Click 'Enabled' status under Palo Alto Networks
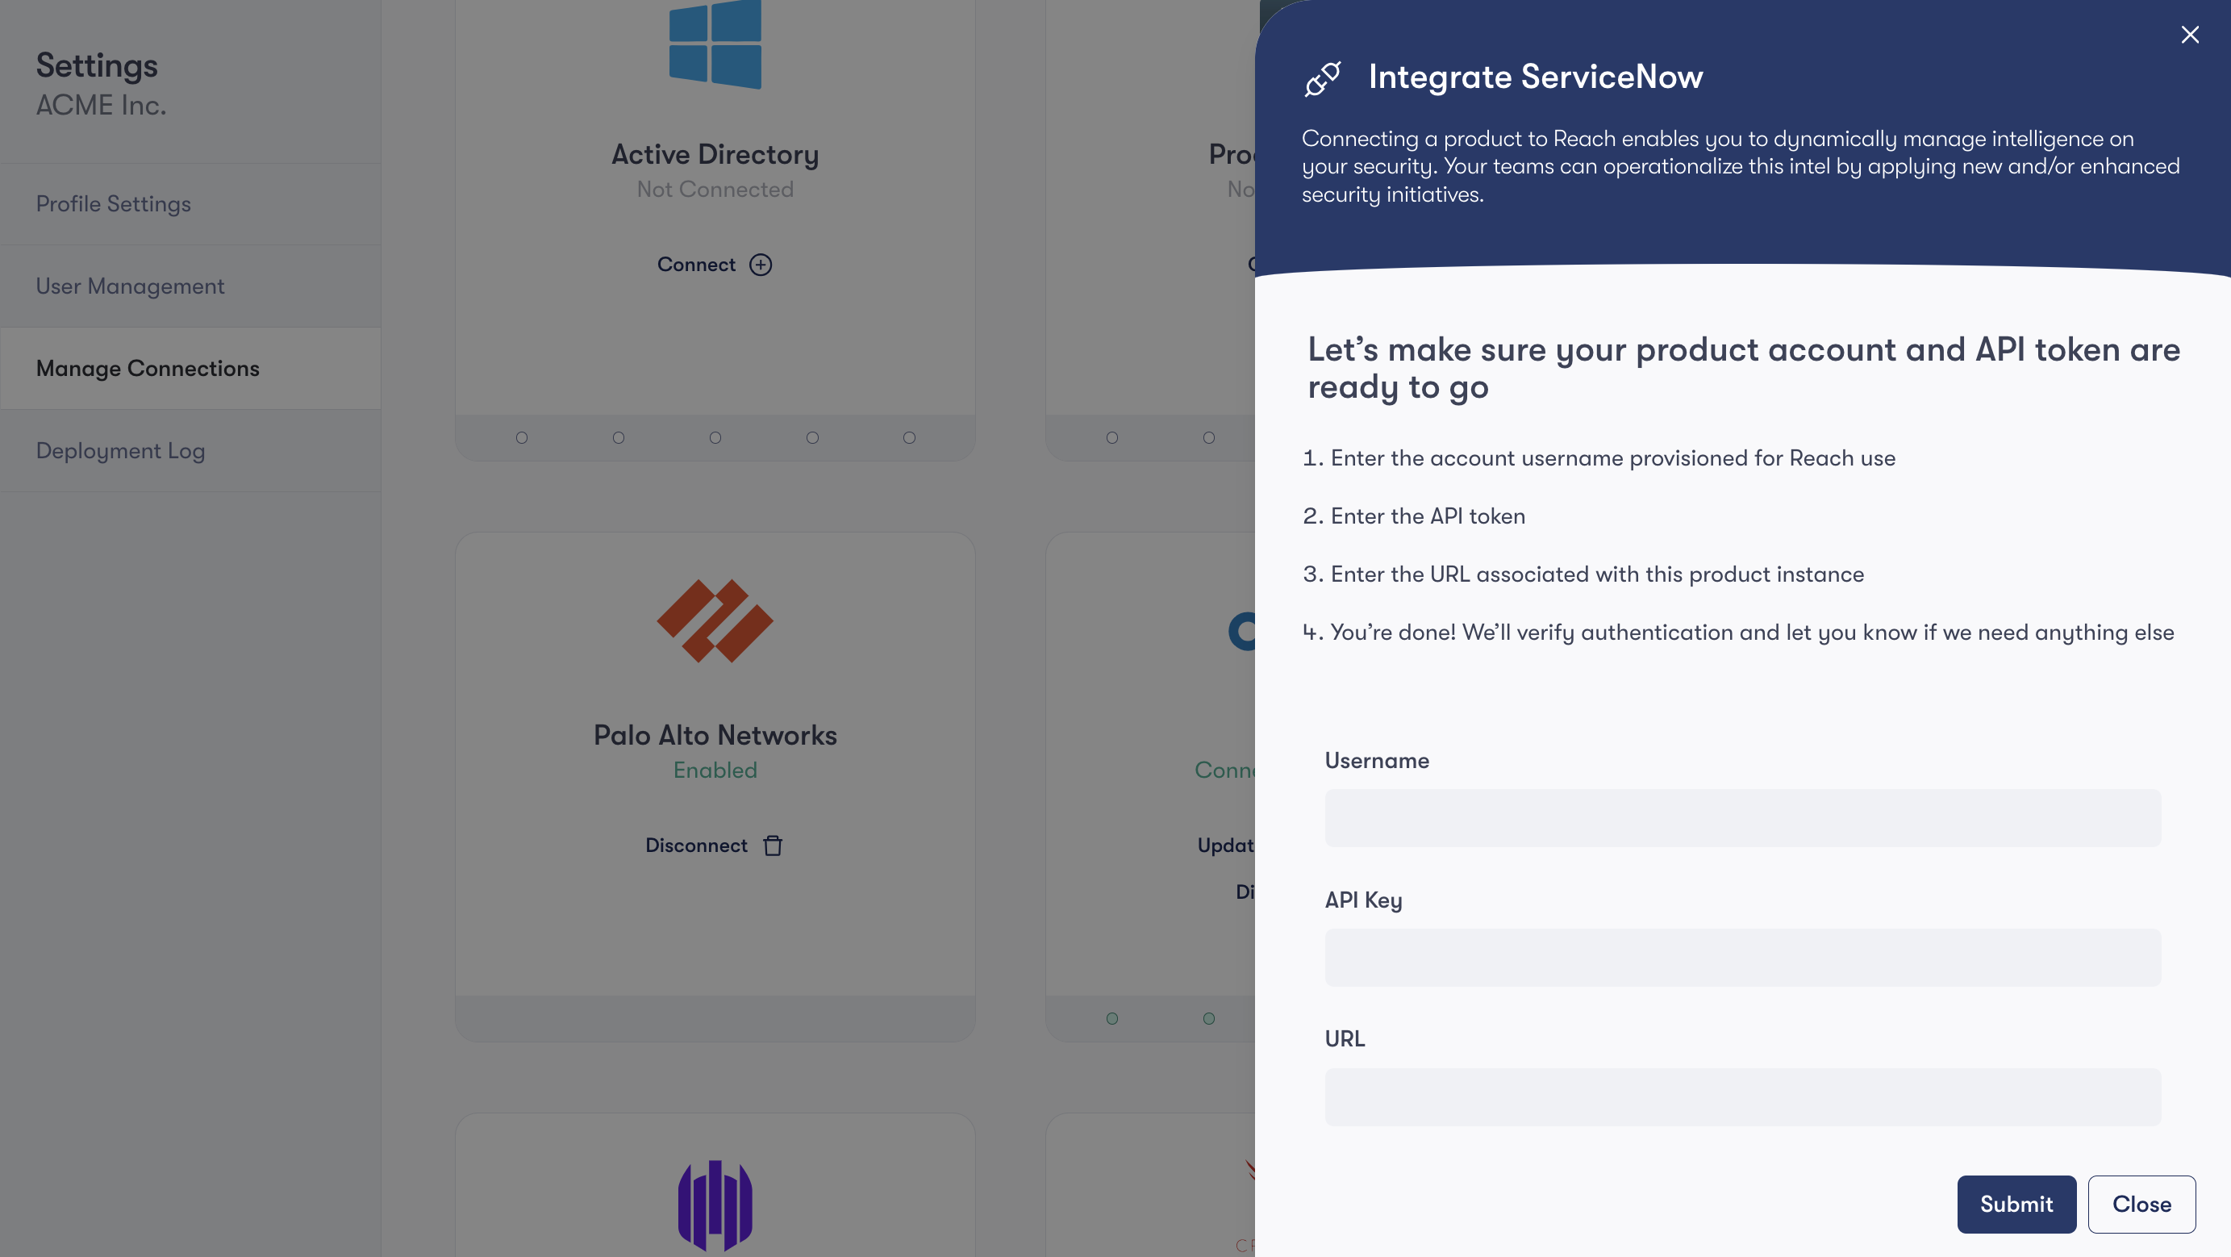The image size is (2231, 1257). pos(715,770)
